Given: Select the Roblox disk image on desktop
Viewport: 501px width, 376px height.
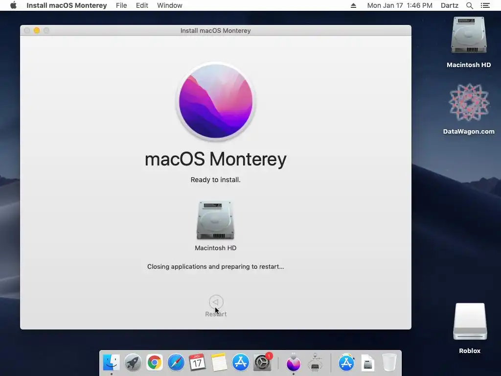Looking at the screenshot, I should tap(470, 322).
